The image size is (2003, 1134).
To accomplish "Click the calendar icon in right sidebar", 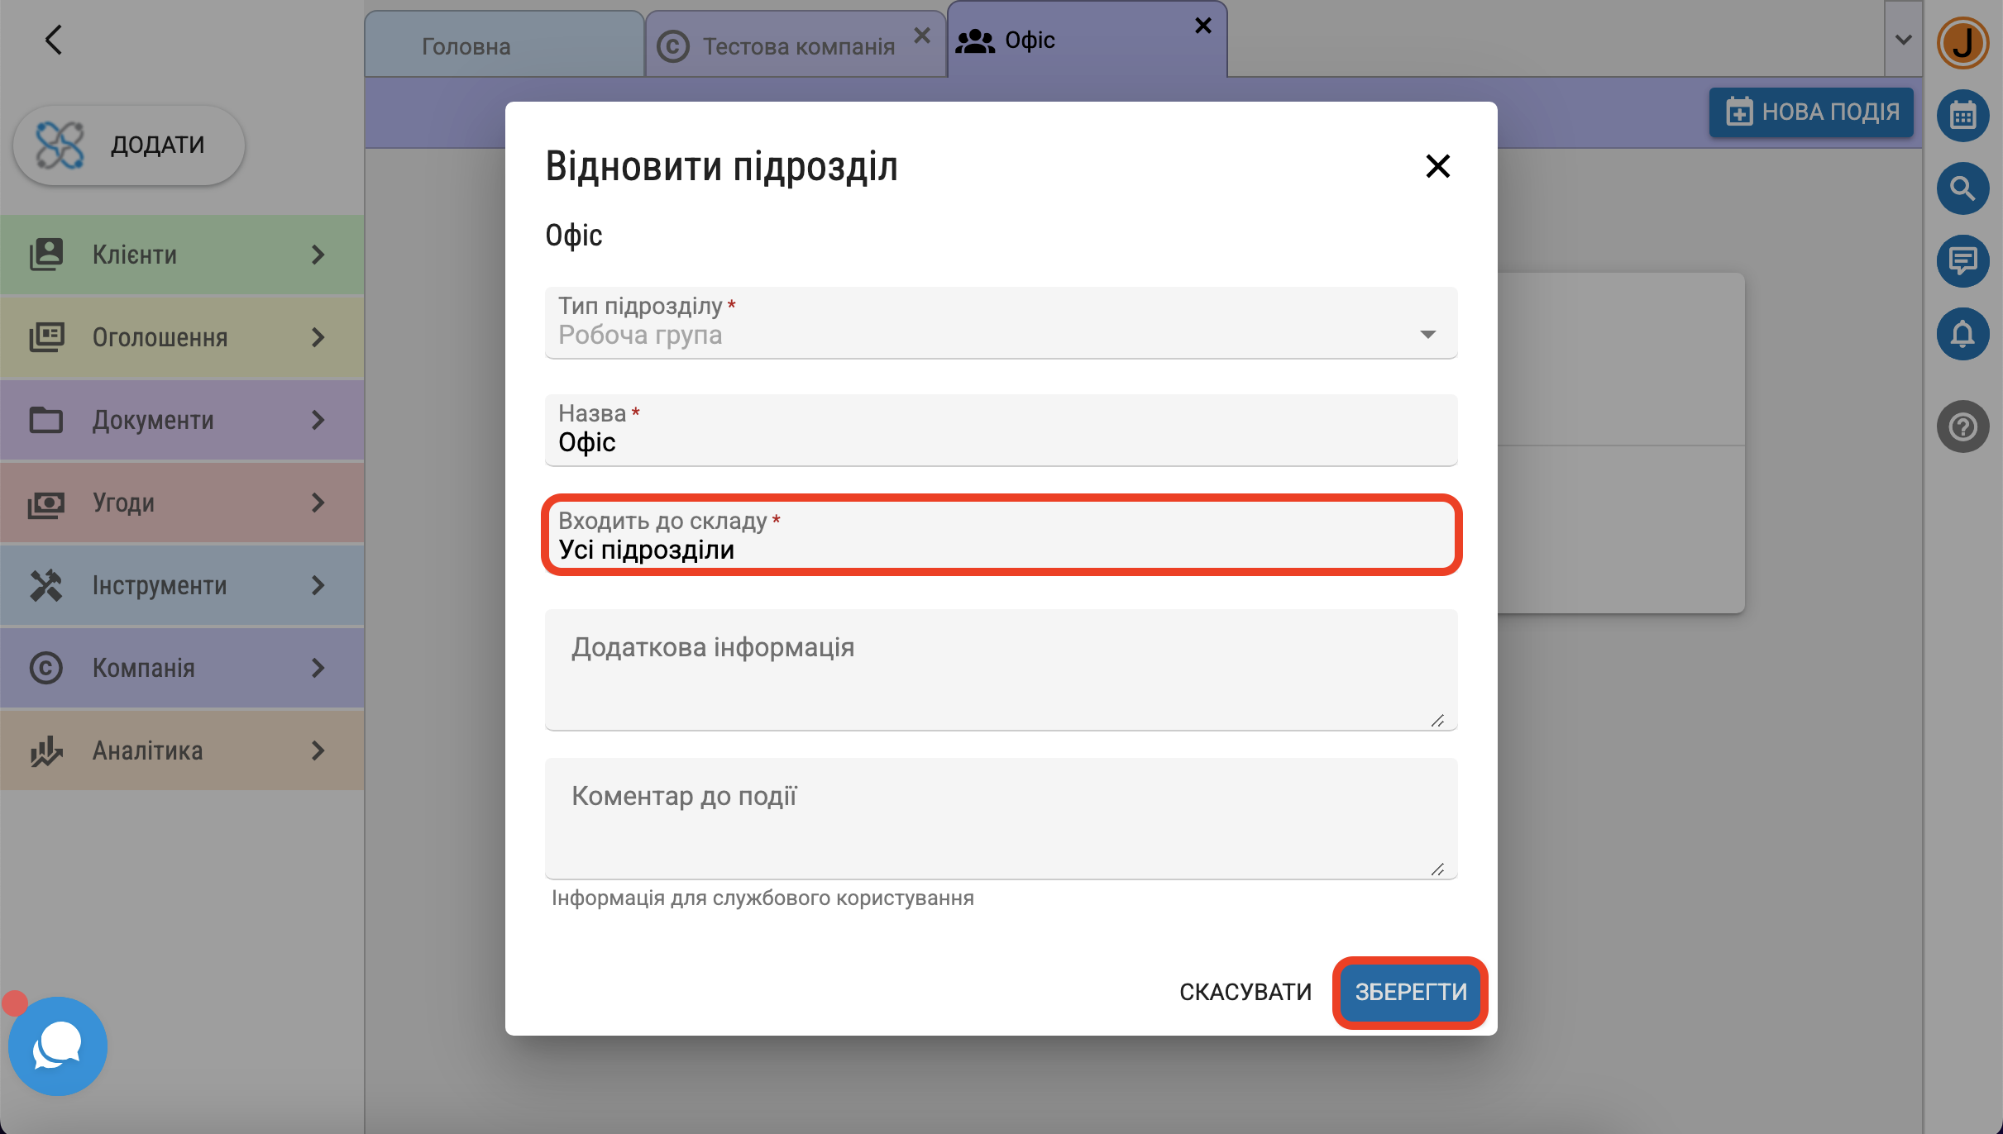I will pos(1962,116).
